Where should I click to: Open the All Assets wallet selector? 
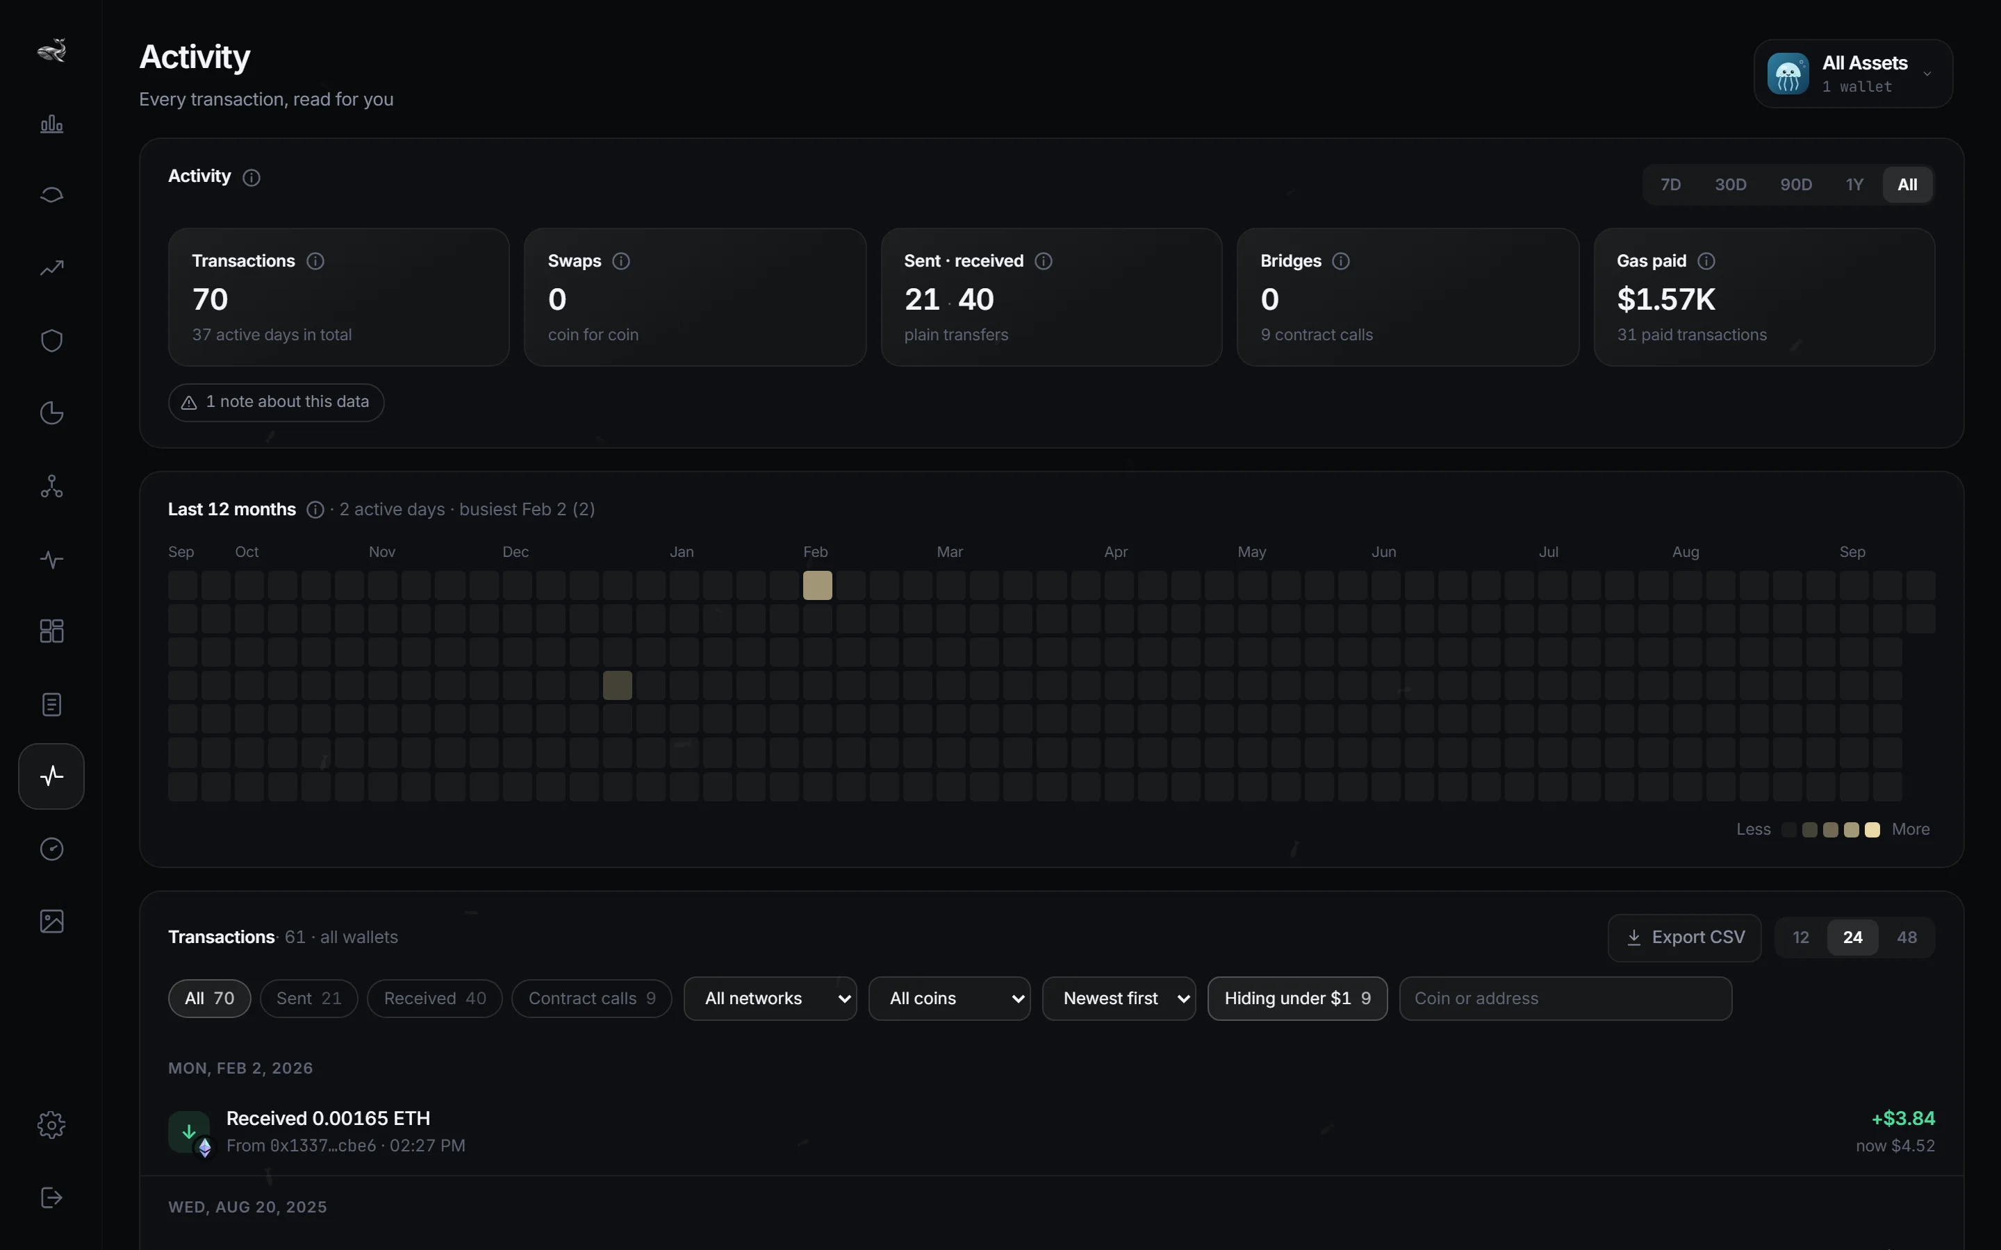coord(1853,74)
